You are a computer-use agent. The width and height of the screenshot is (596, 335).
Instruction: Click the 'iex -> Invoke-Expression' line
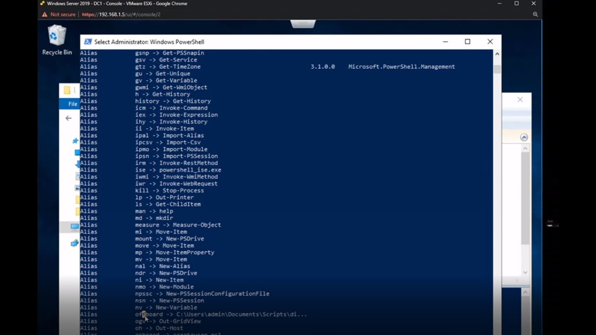pyautogui.click(x=176, y=114)
